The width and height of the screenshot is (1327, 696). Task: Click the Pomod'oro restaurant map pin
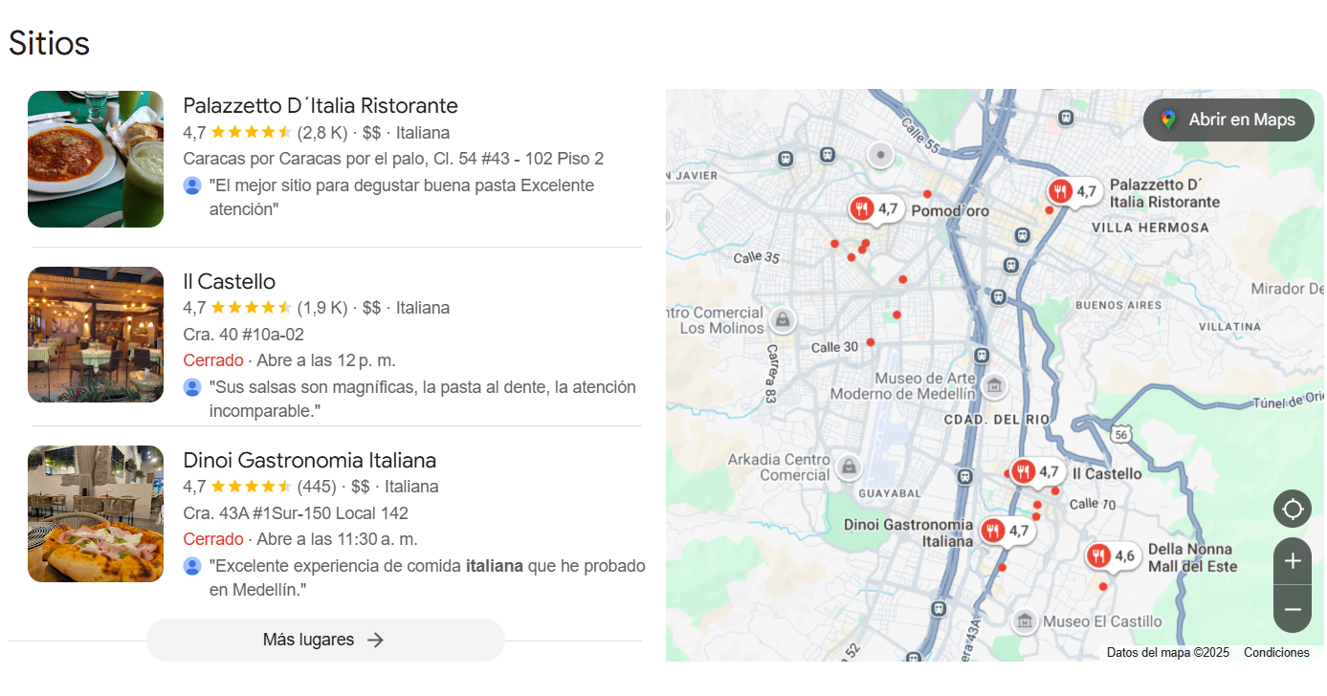pos(863,208)
